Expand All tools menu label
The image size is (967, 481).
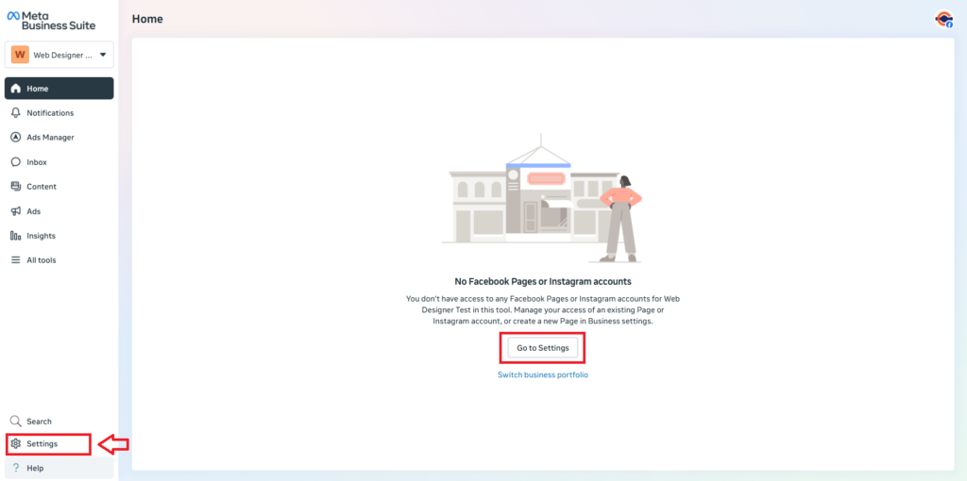[x=42, y=260]
